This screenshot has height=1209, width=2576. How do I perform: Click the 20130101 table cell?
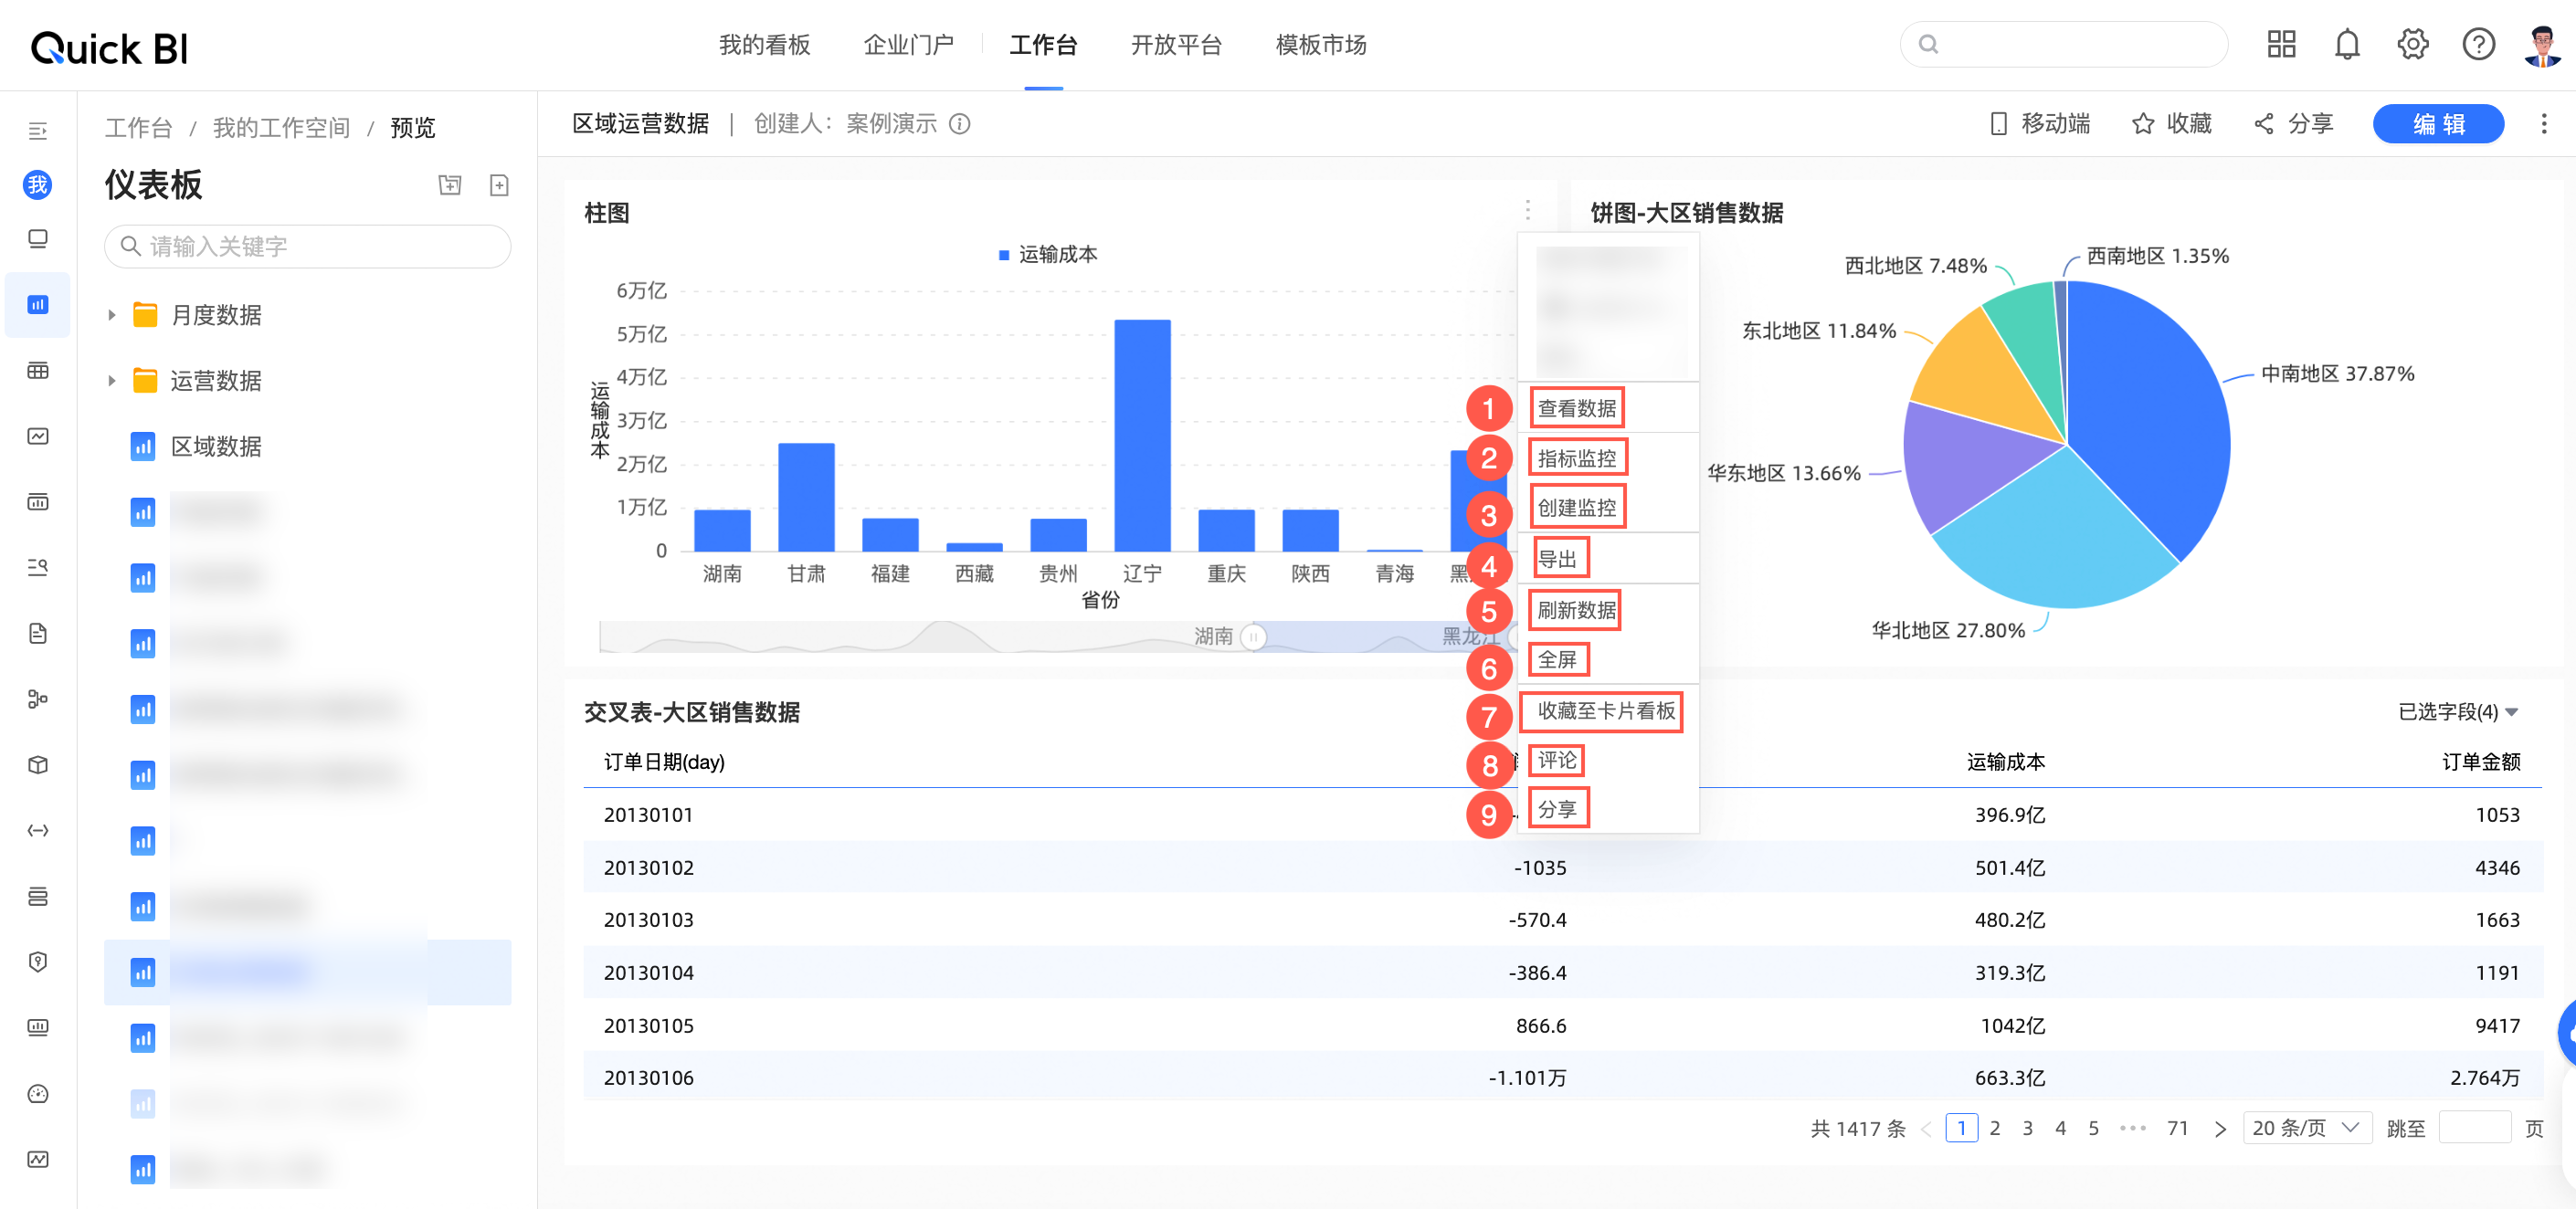648,814
